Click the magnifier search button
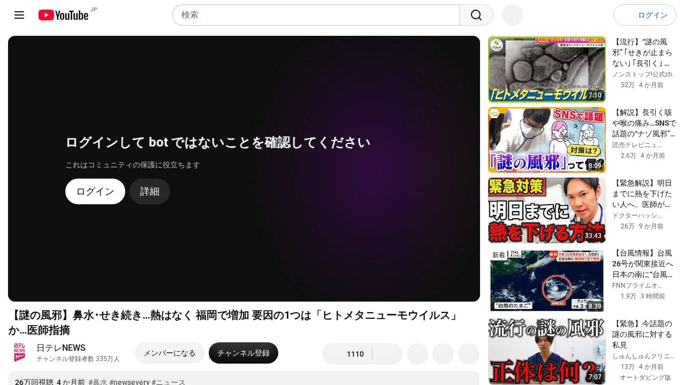 (476, 15)
